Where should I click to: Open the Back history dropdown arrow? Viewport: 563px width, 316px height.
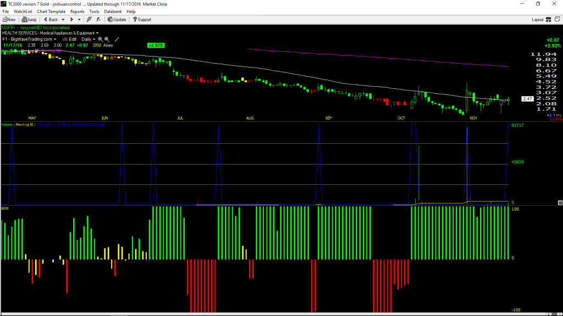click(x=63, y=20)
